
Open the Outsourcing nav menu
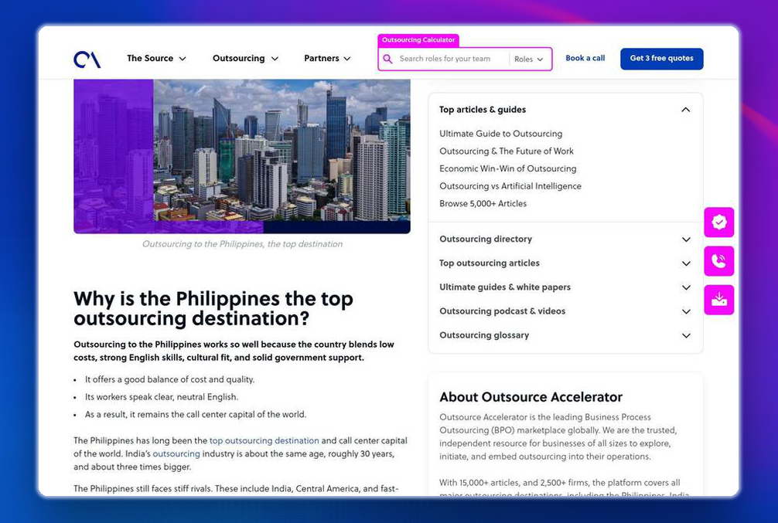[245, 59]
